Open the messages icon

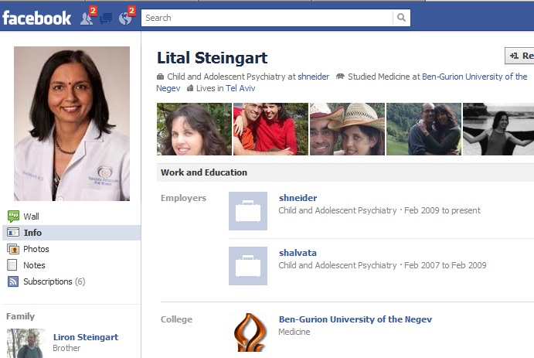[x=106, y=19]
